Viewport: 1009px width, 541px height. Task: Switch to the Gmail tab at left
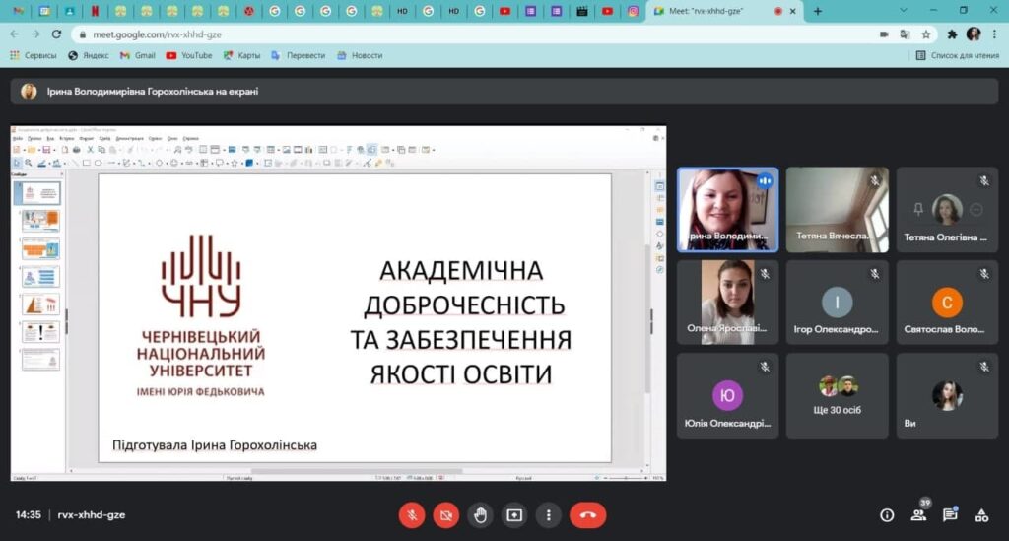(18, 11)
